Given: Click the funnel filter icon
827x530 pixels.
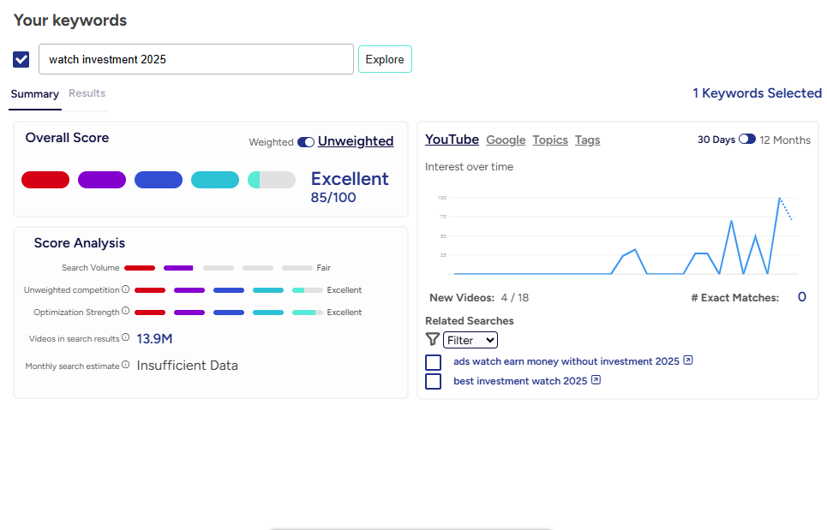Looking at the screenshot, I should point(433,340).
